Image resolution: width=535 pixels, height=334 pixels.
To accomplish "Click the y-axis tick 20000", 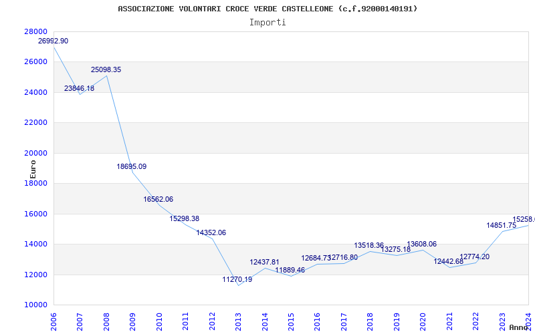I will click(x=36, y=153).
